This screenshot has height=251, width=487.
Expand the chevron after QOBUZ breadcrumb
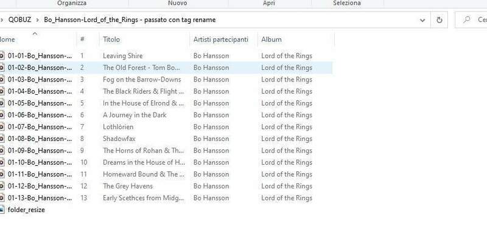38,20
